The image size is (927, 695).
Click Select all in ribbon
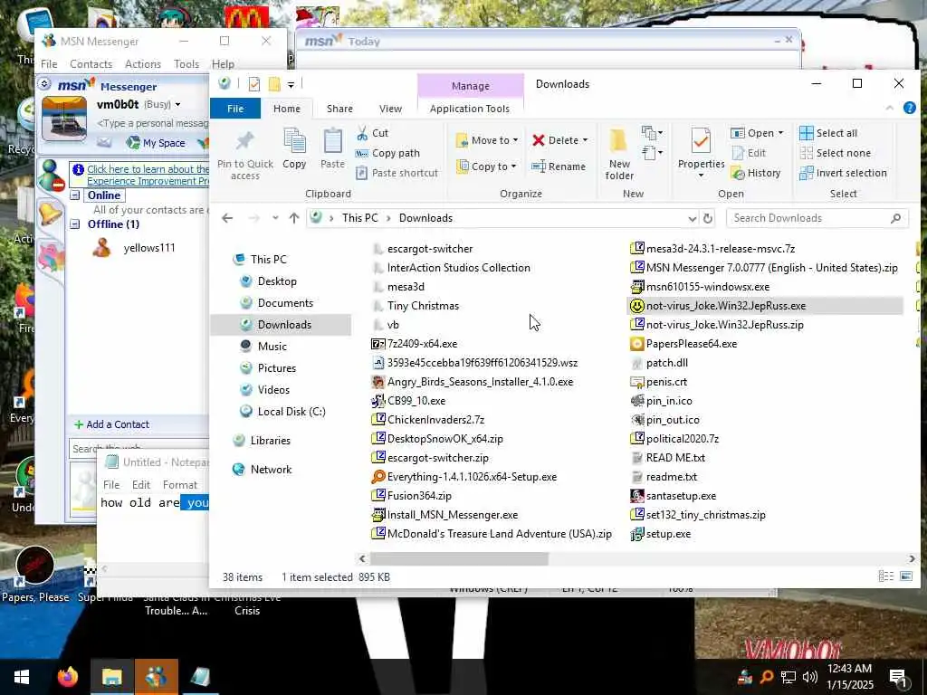[828, 133]
